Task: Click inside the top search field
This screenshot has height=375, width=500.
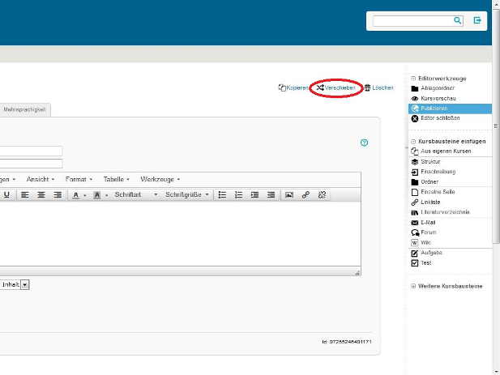Action: [413, 21]
